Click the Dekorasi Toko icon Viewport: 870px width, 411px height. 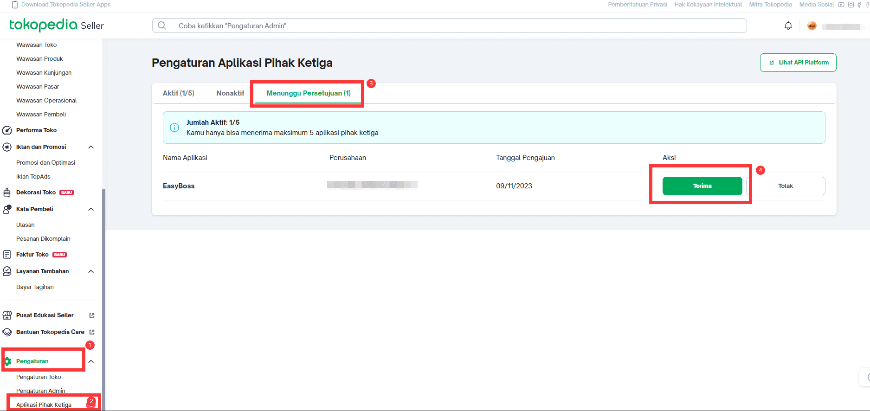(x=7, y=193)
